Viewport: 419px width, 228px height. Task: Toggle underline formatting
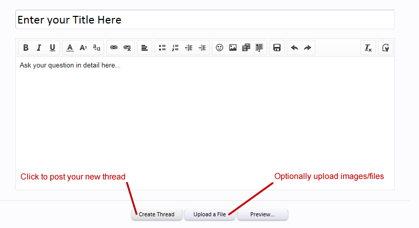click(x=52, y=48)
